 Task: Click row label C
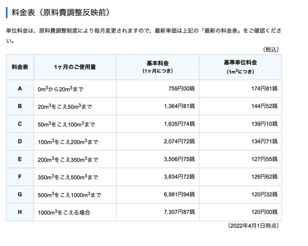click(20, 124)
